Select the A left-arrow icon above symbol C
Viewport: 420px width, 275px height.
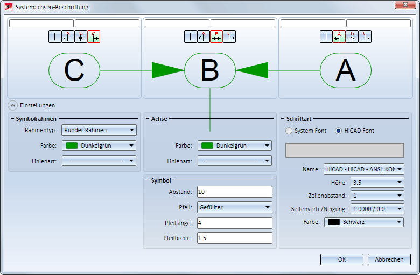pos(68,37)
